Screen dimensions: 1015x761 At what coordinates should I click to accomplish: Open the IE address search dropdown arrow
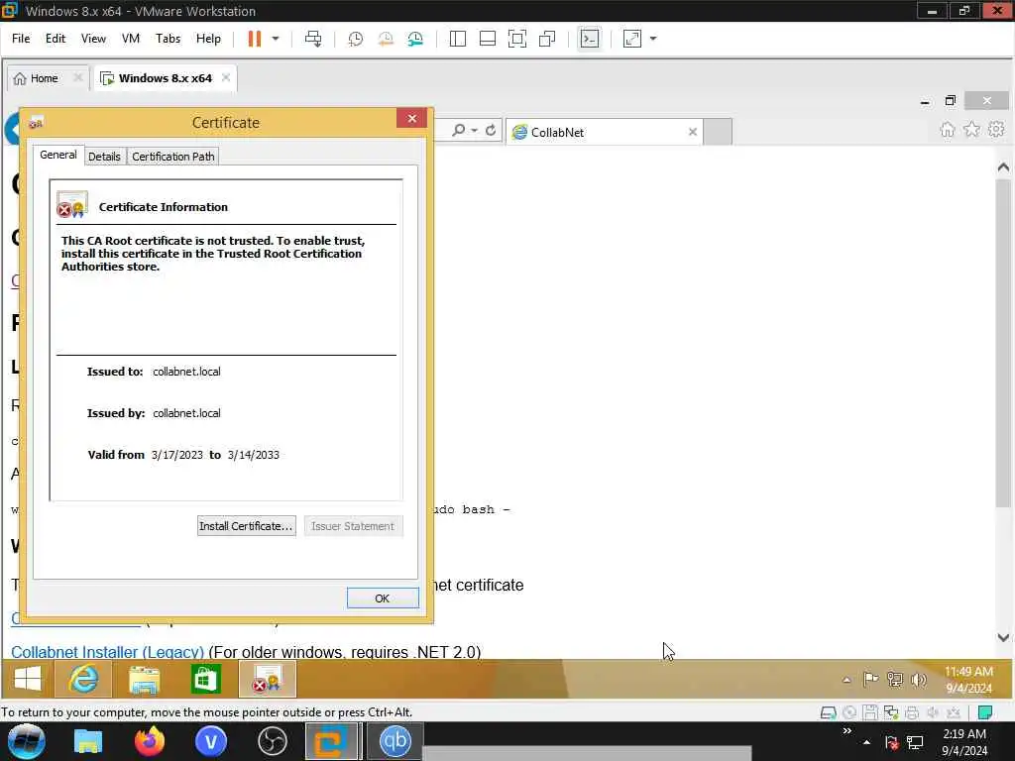point(475,131)
